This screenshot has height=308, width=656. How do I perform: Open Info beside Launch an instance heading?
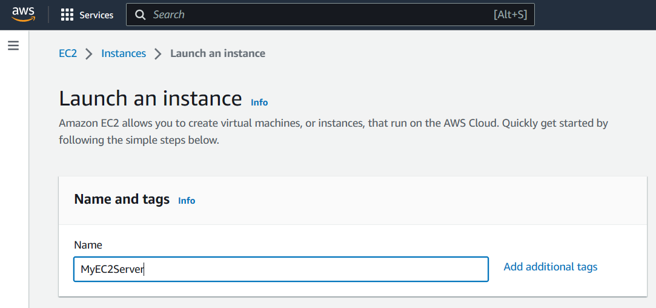259,102
